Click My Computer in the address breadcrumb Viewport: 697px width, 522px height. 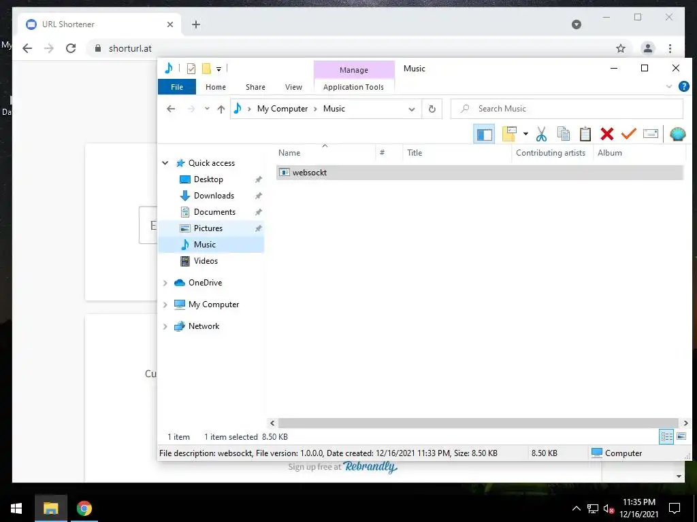(x=282, y=109)
